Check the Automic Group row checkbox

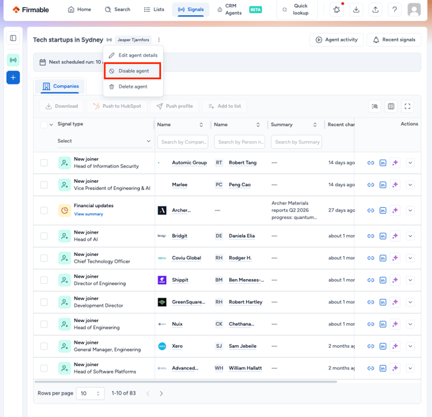click(44, 163)
